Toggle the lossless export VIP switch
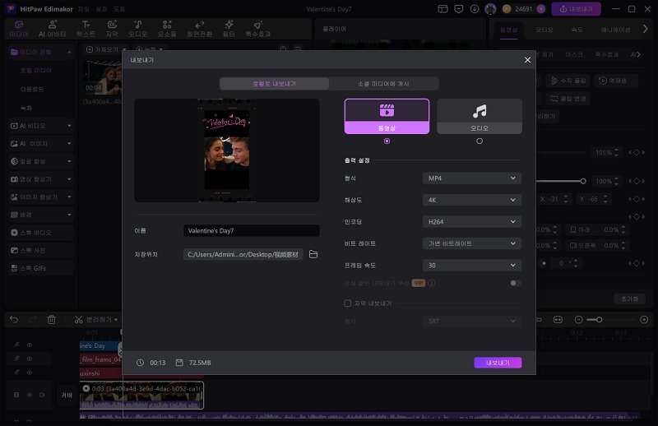Viewport: 658px width, 426px height. (515, 283)
